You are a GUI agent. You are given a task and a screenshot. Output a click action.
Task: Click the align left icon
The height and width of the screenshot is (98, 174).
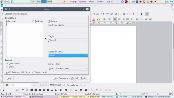(115, 19)
